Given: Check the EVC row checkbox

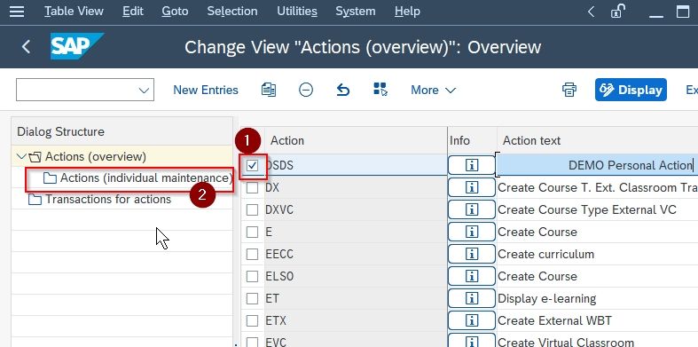Looking at the screenshot, I should (253, 342).
